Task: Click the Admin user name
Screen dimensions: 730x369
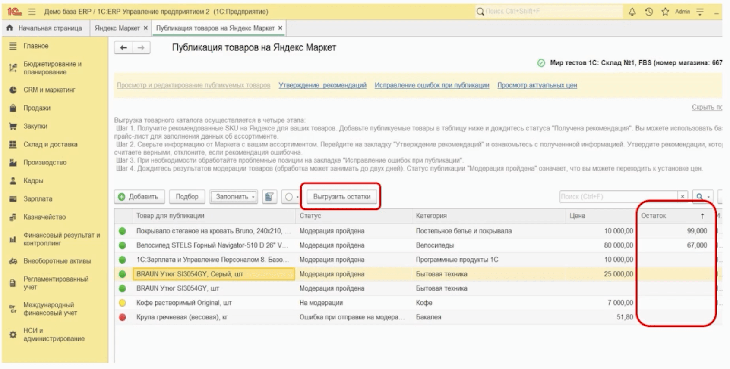Action: point(683,12)
